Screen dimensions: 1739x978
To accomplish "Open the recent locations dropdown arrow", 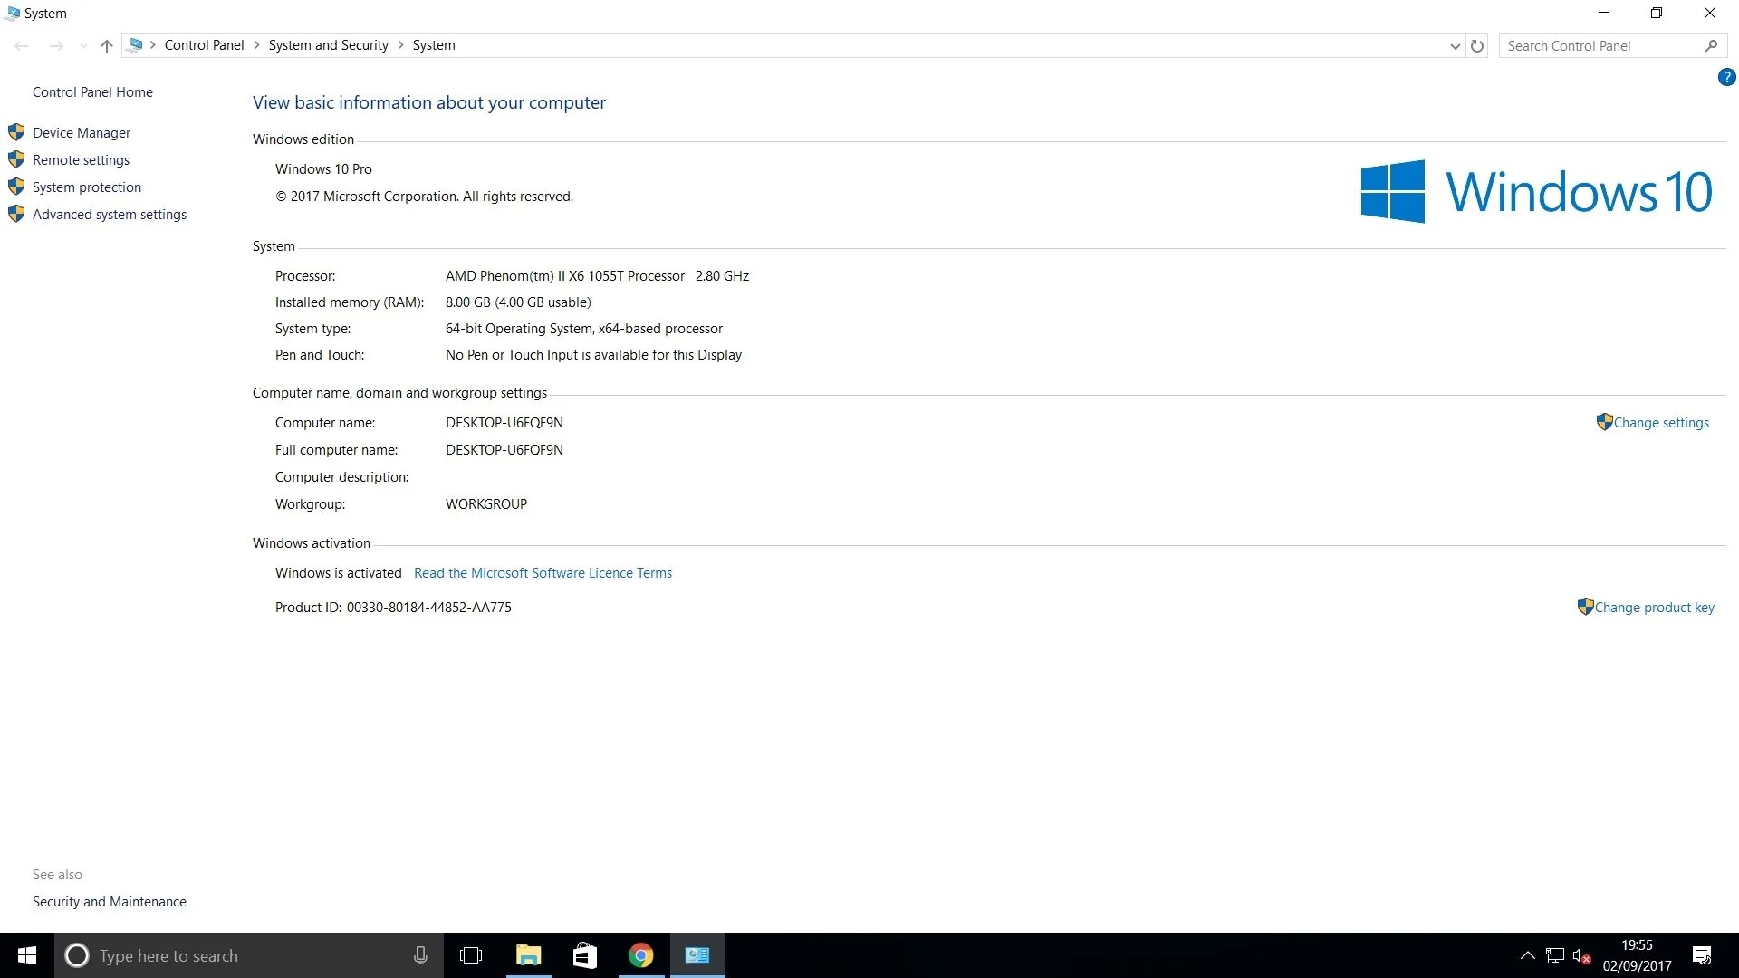I will coord(83,46).
